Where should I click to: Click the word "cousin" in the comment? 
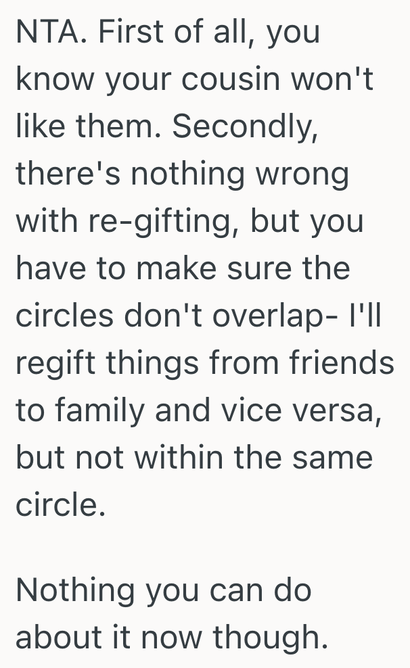(x=228, y=80)
